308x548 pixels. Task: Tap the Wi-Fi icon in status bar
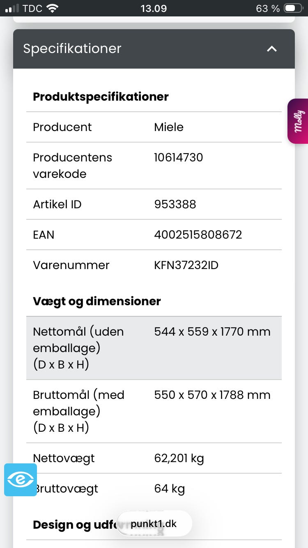click(x=53, y=8)
